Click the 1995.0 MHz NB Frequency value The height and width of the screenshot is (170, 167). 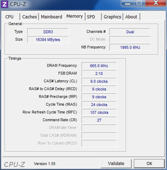coord(130,47)
